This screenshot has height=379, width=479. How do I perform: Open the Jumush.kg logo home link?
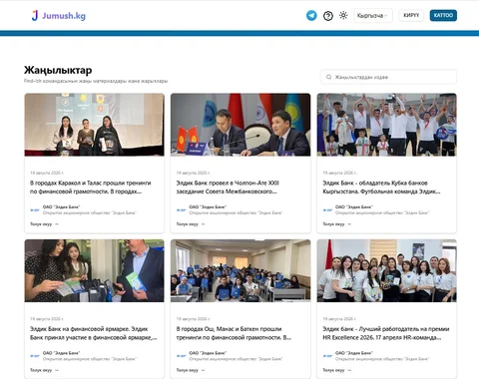click(x=59, y=15)
